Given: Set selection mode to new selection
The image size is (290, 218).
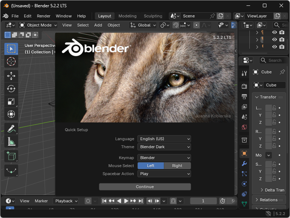Looking at the screenshot, I should tap(8, 35).
